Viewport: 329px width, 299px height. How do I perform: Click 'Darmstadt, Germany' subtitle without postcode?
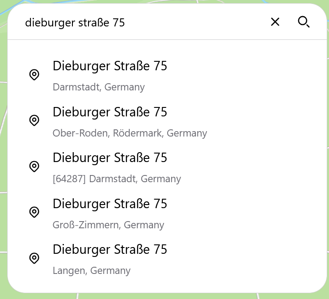pyautogui.click(x=99, y=87)
